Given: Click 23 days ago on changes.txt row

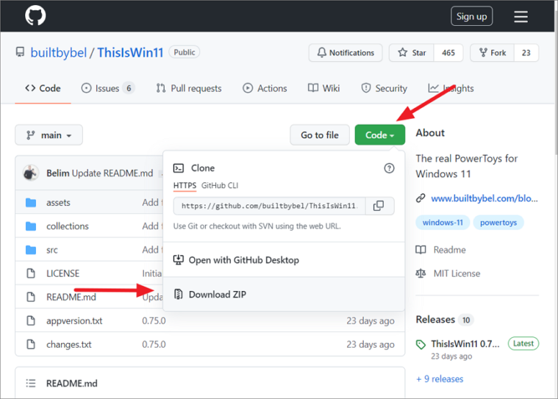Looking at the screenshot, I should click(x=371, y=345).
